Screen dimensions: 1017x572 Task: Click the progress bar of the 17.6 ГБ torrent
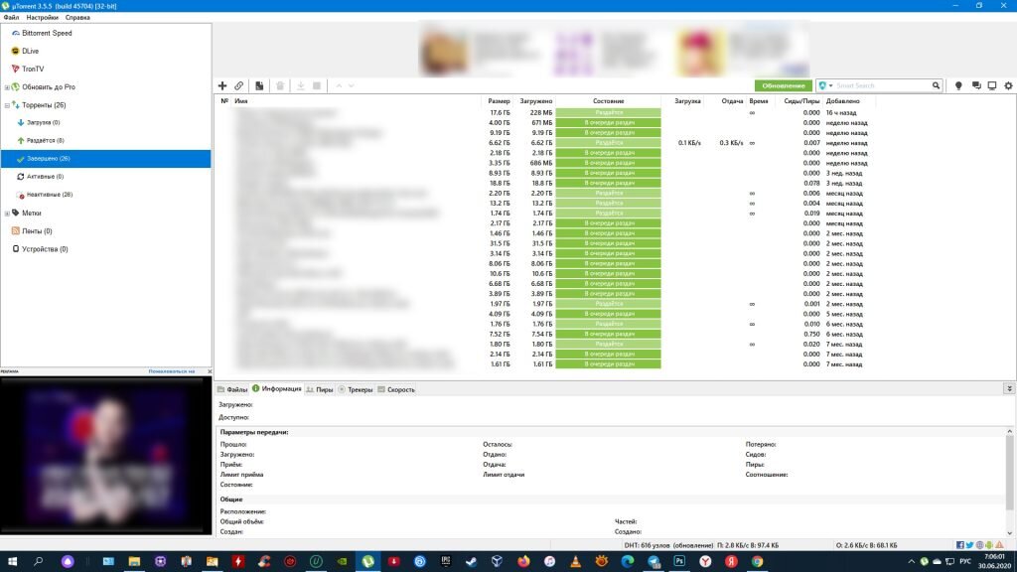click(x=609, y=113)
